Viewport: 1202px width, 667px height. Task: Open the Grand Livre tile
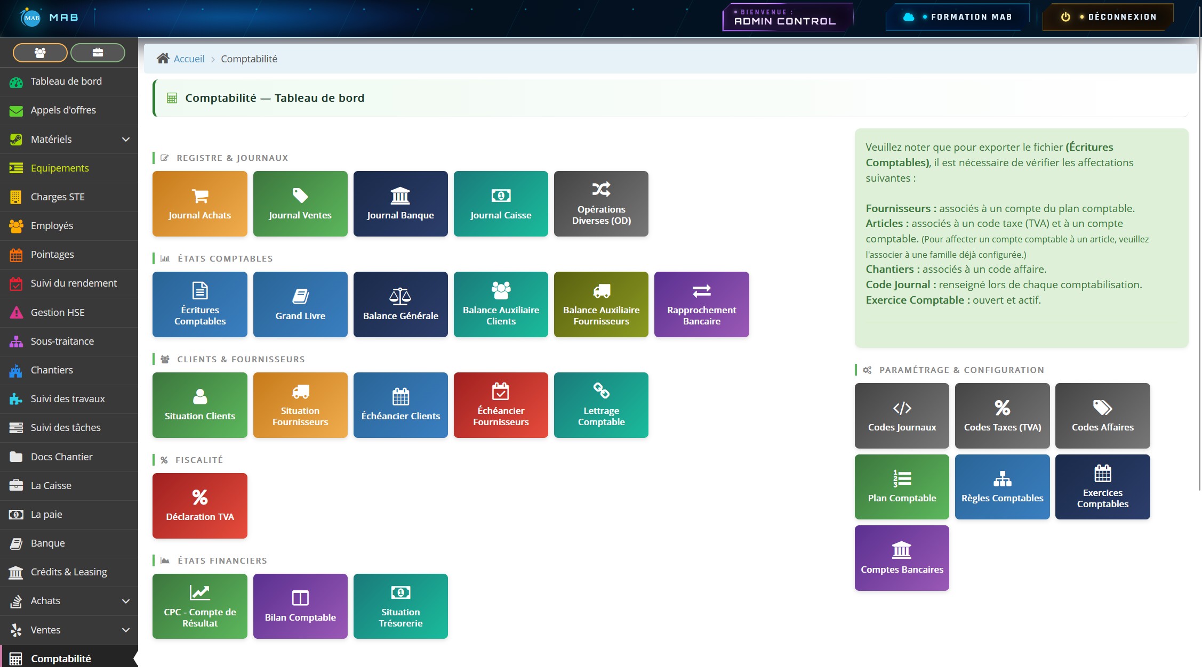tap(300, 304)
